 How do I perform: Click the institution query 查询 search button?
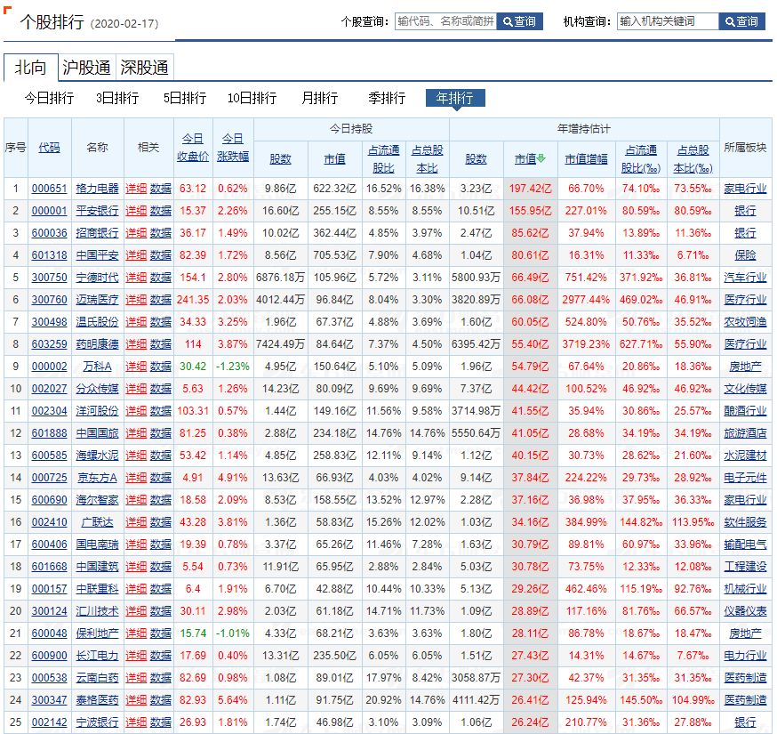741,21
